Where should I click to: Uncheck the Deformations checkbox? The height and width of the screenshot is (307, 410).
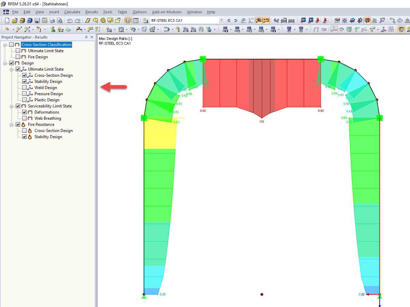[25, 112]
